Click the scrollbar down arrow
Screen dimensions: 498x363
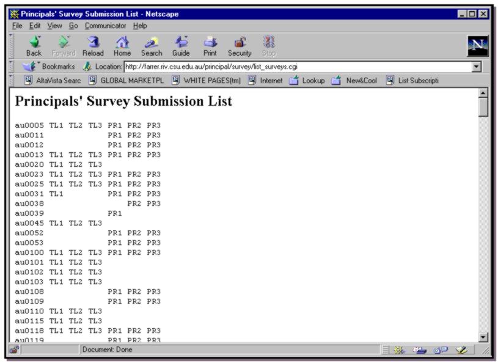coord(483,337)
